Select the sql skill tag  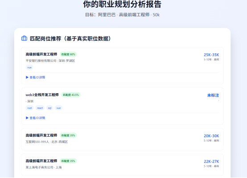[x=49, y=108]
